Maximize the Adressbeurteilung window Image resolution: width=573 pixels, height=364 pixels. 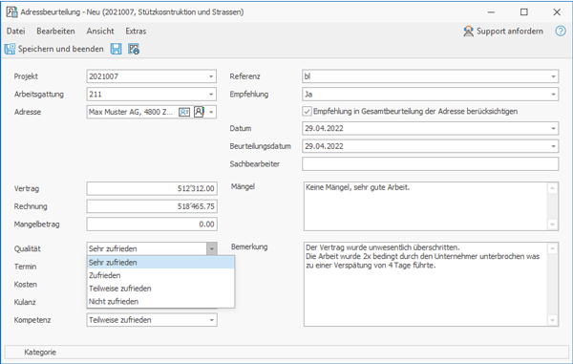click(524, 12)
